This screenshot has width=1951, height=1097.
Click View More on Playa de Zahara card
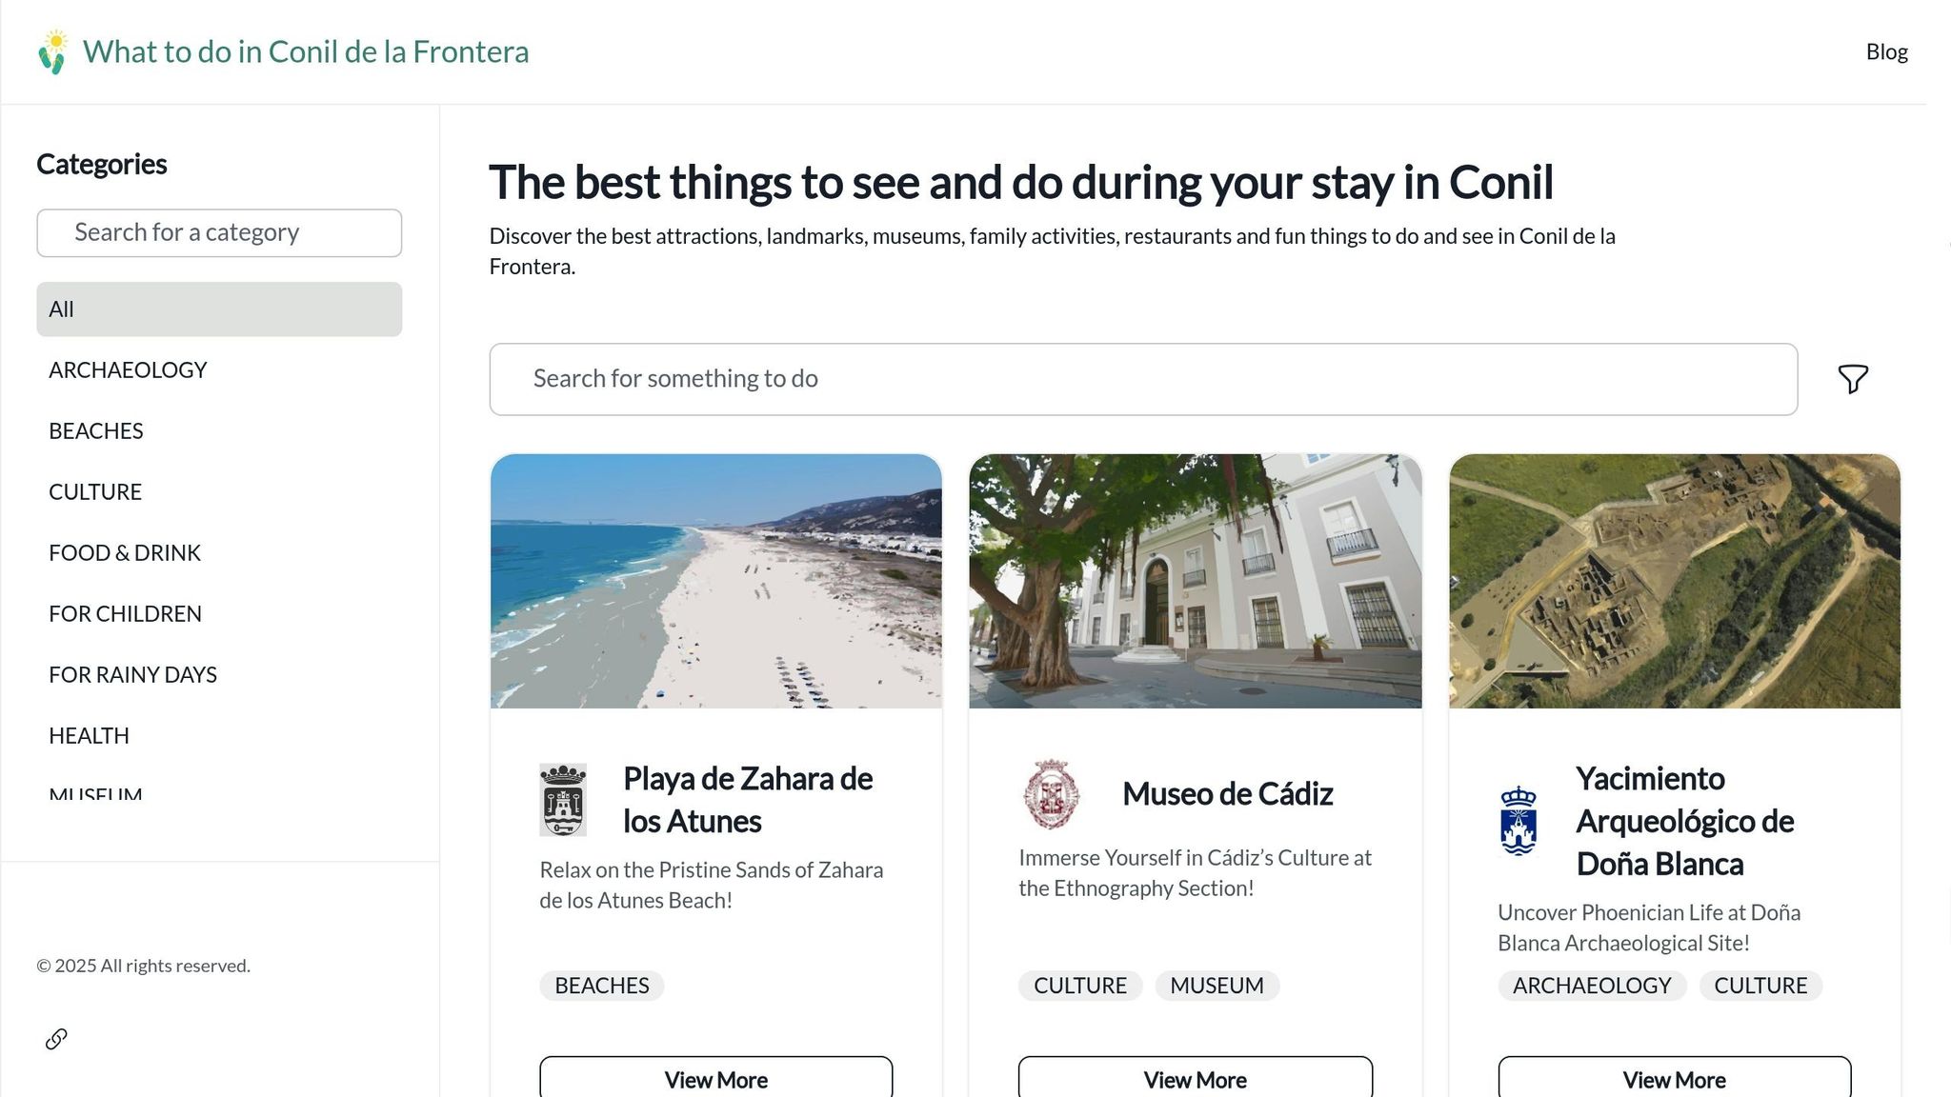pyautogui.click(x=715, y=1079)
